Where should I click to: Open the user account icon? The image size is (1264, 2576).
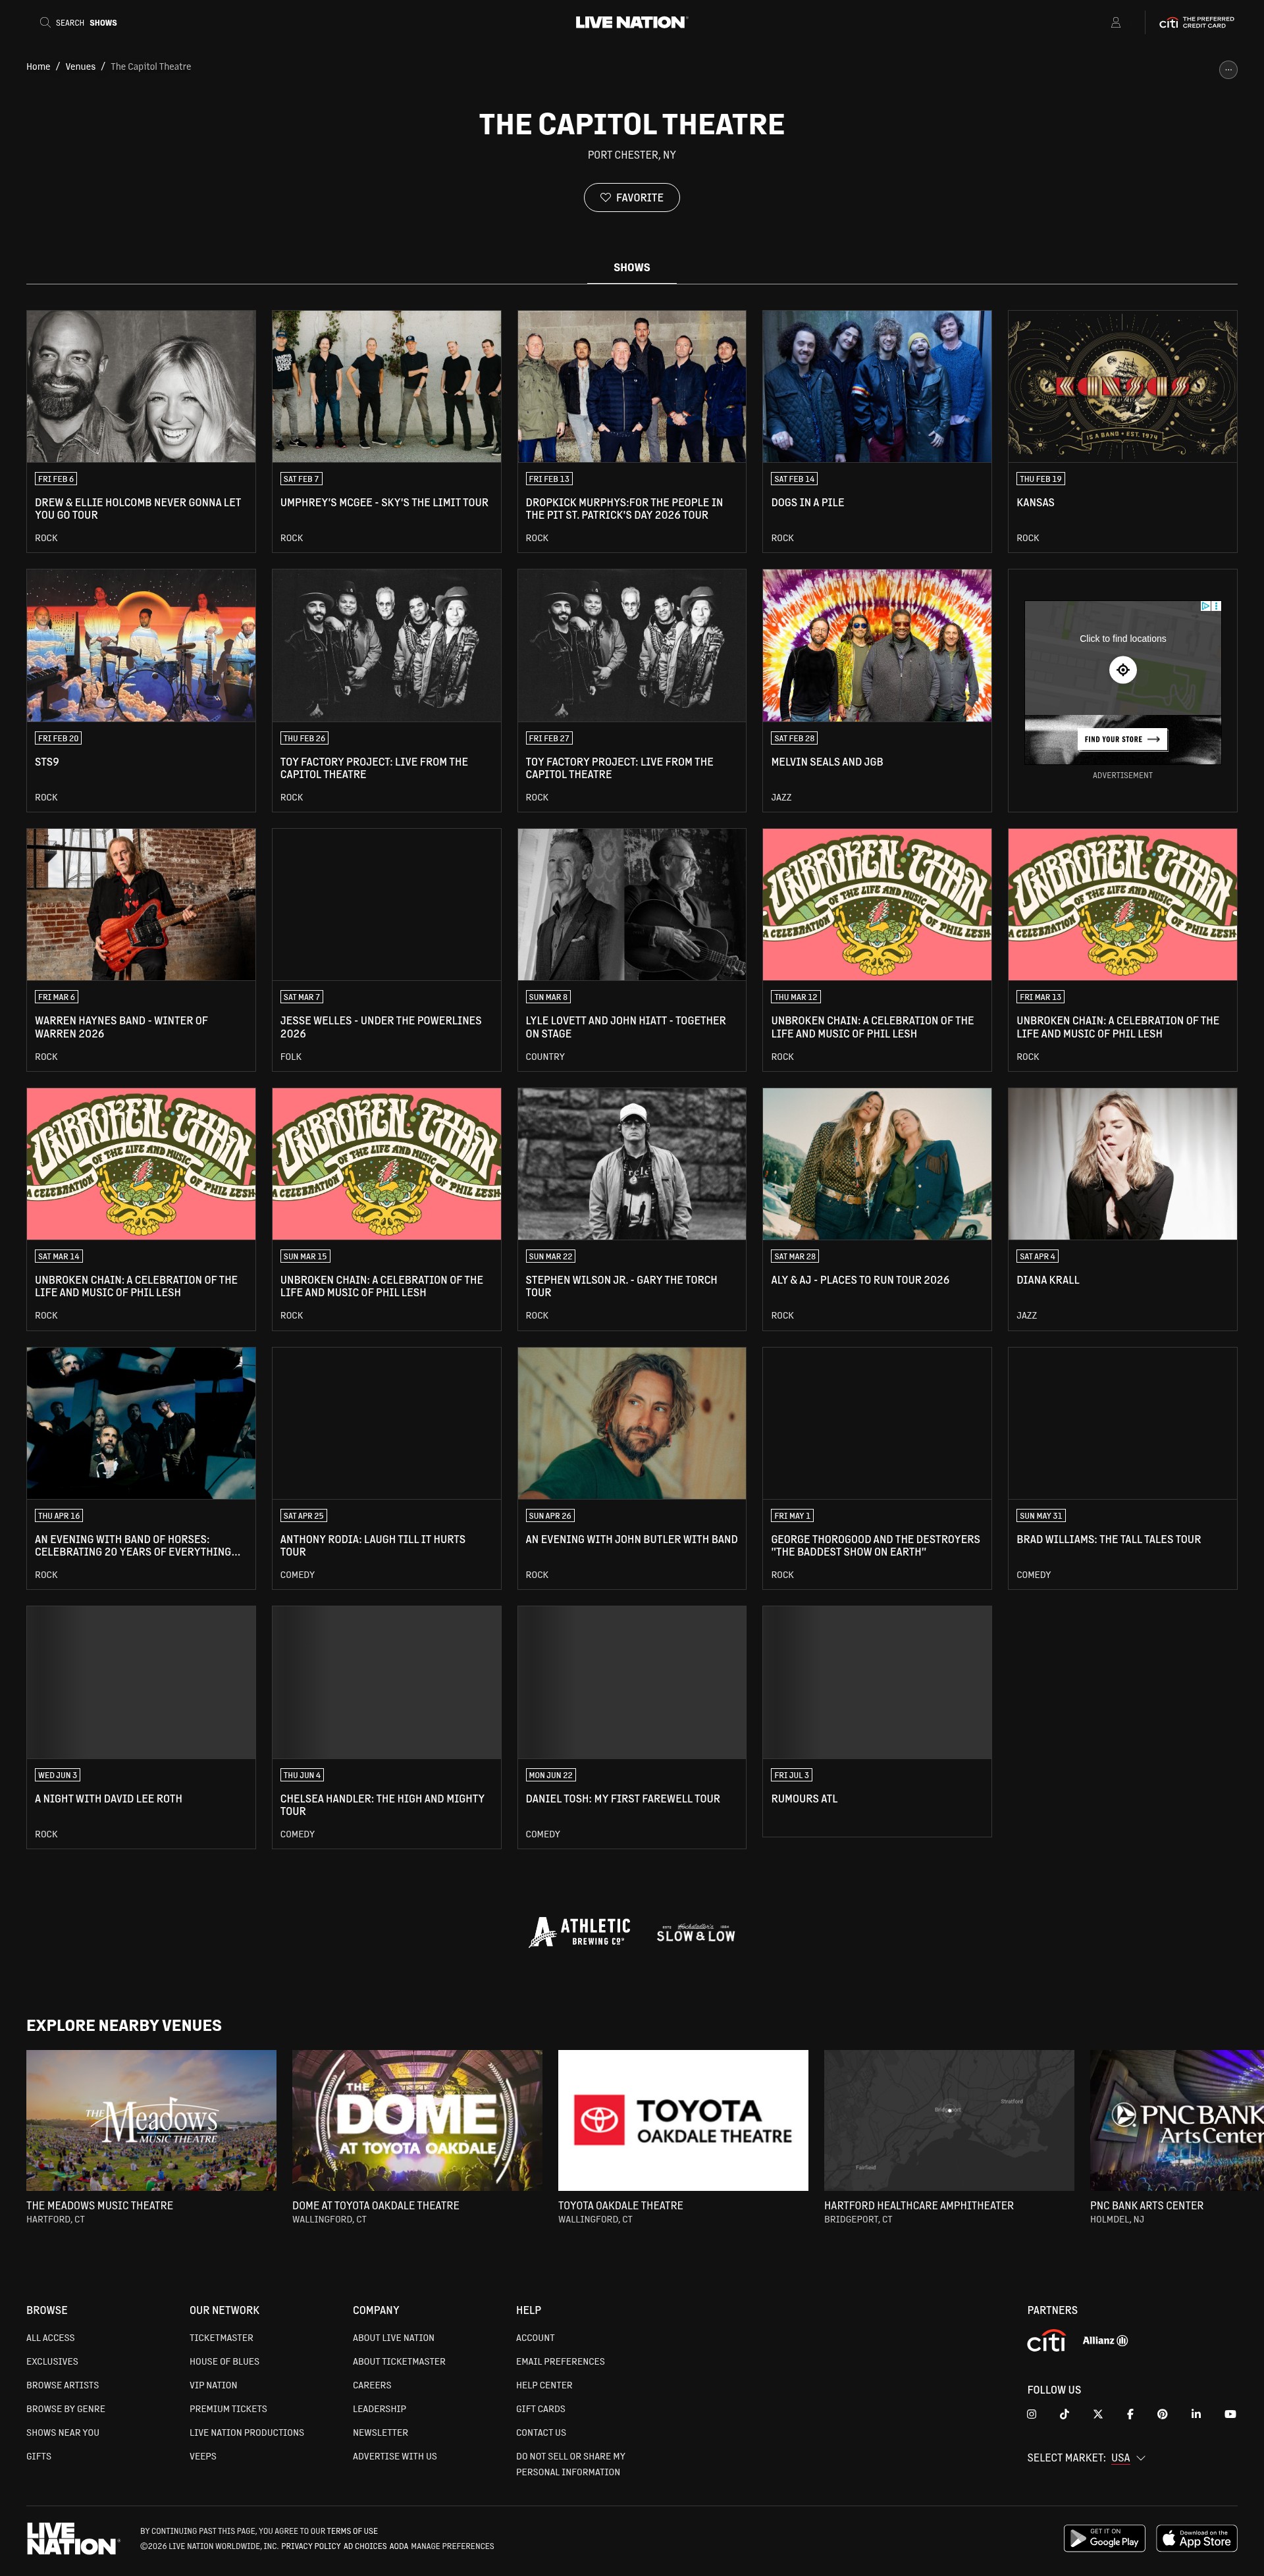[1115, 22]
